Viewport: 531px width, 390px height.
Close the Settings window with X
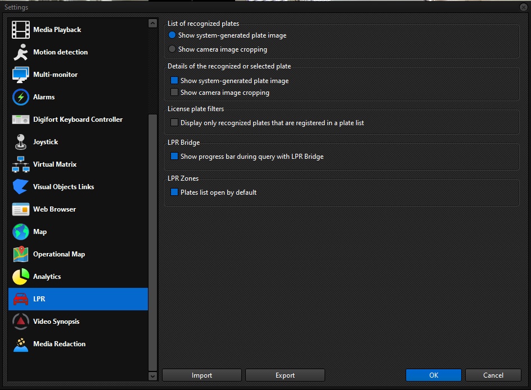click(x=524, y=7)
